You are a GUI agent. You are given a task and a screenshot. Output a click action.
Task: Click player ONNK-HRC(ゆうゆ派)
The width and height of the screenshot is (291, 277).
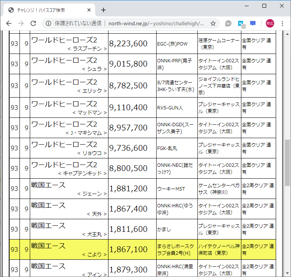(175, 209)
